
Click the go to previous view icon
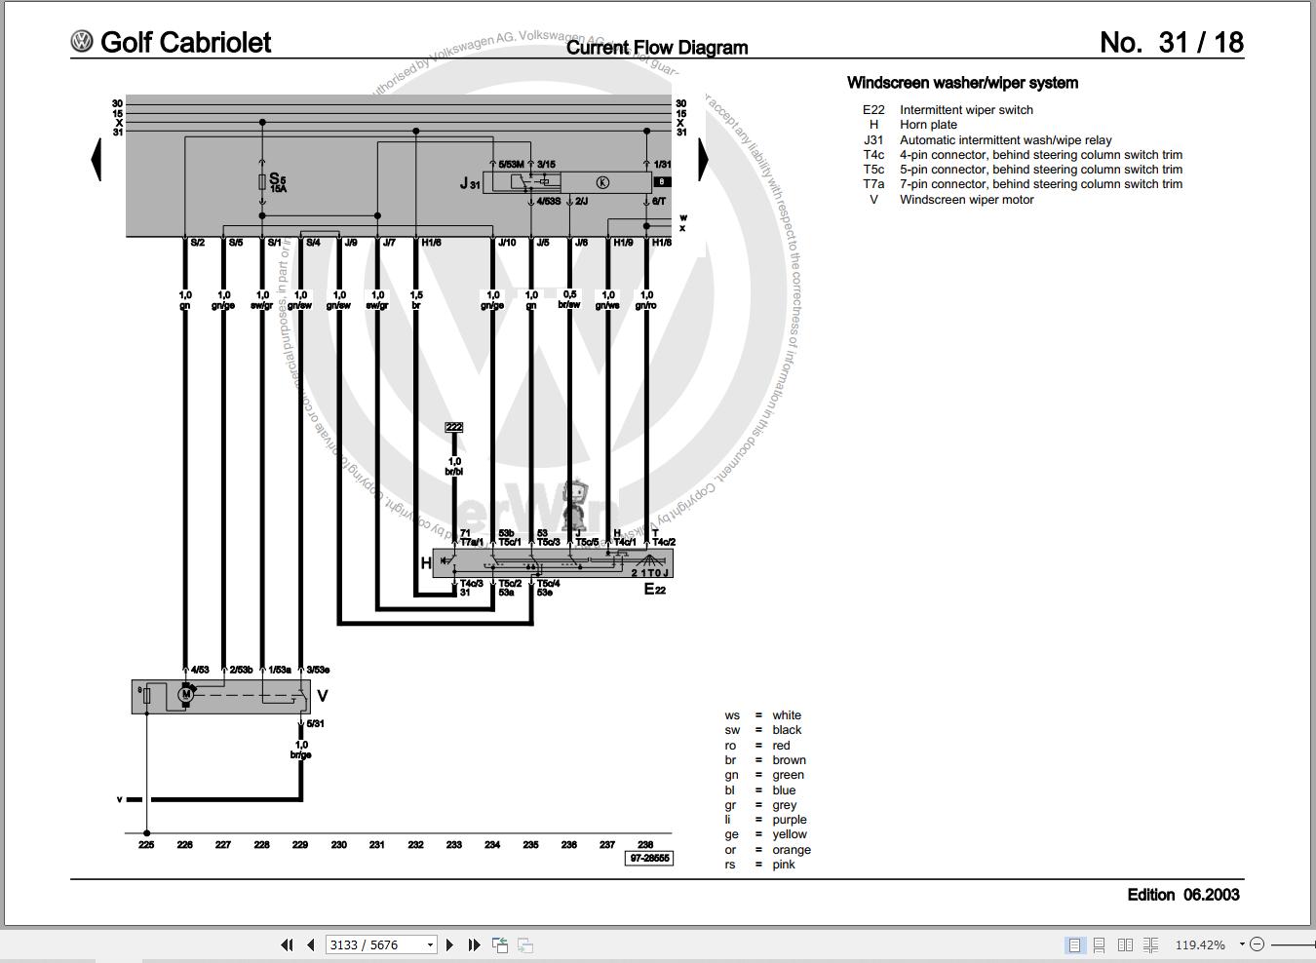point(500,944)
